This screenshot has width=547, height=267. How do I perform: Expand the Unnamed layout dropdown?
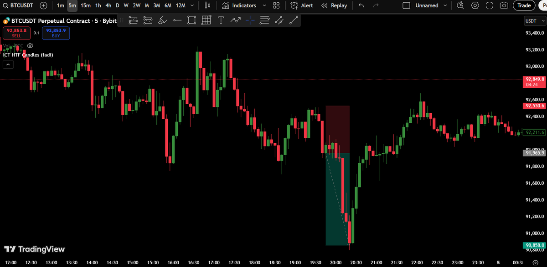pos(445,5)
